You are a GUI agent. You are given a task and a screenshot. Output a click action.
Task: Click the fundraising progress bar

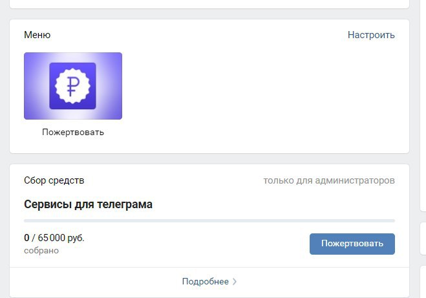coord(209,221)
